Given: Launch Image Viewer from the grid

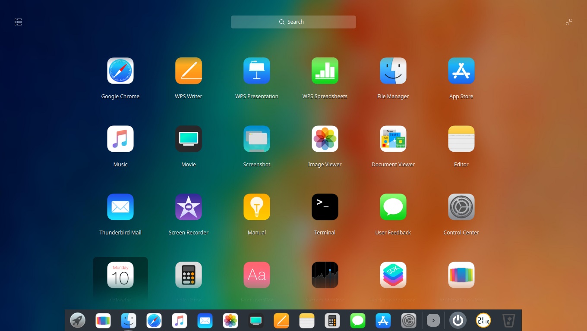Looking at the screenshot, I should tap(325, 139).
